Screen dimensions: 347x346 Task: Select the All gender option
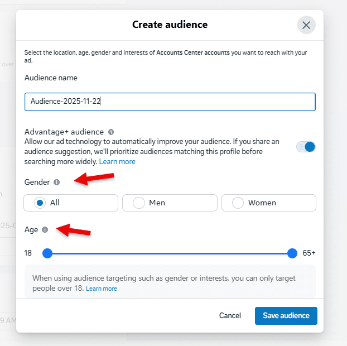[71, 203]
